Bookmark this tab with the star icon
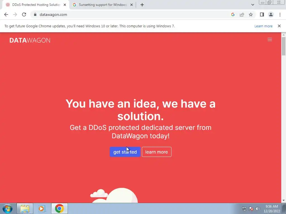Image resolution: width=286 pixels, height=214 pixels. [x=251, y=14]
